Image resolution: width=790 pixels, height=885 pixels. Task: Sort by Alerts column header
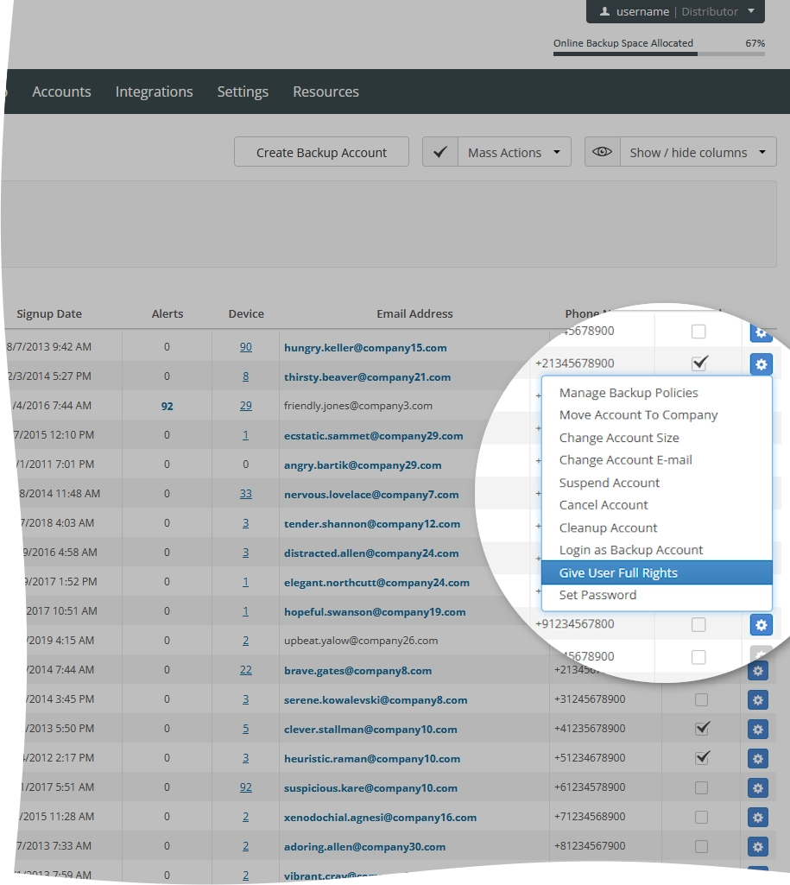pos(167,313)
